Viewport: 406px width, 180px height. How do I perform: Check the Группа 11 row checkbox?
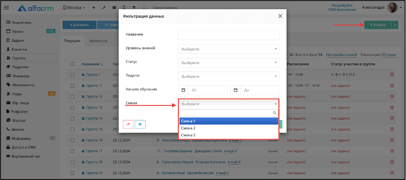click(x=73, y=86)
